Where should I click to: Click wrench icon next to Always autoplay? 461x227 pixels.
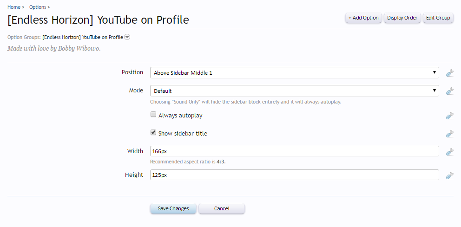449,116
